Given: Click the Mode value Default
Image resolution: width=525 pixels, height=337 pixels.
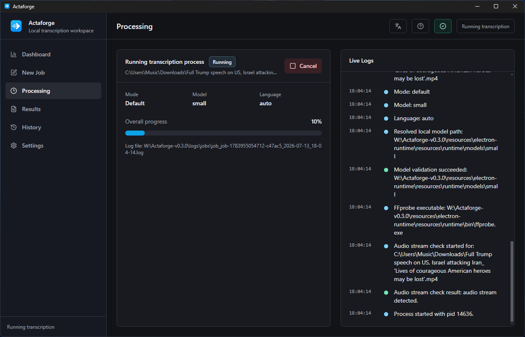Looking at the screenshot, I should (135, 103).
